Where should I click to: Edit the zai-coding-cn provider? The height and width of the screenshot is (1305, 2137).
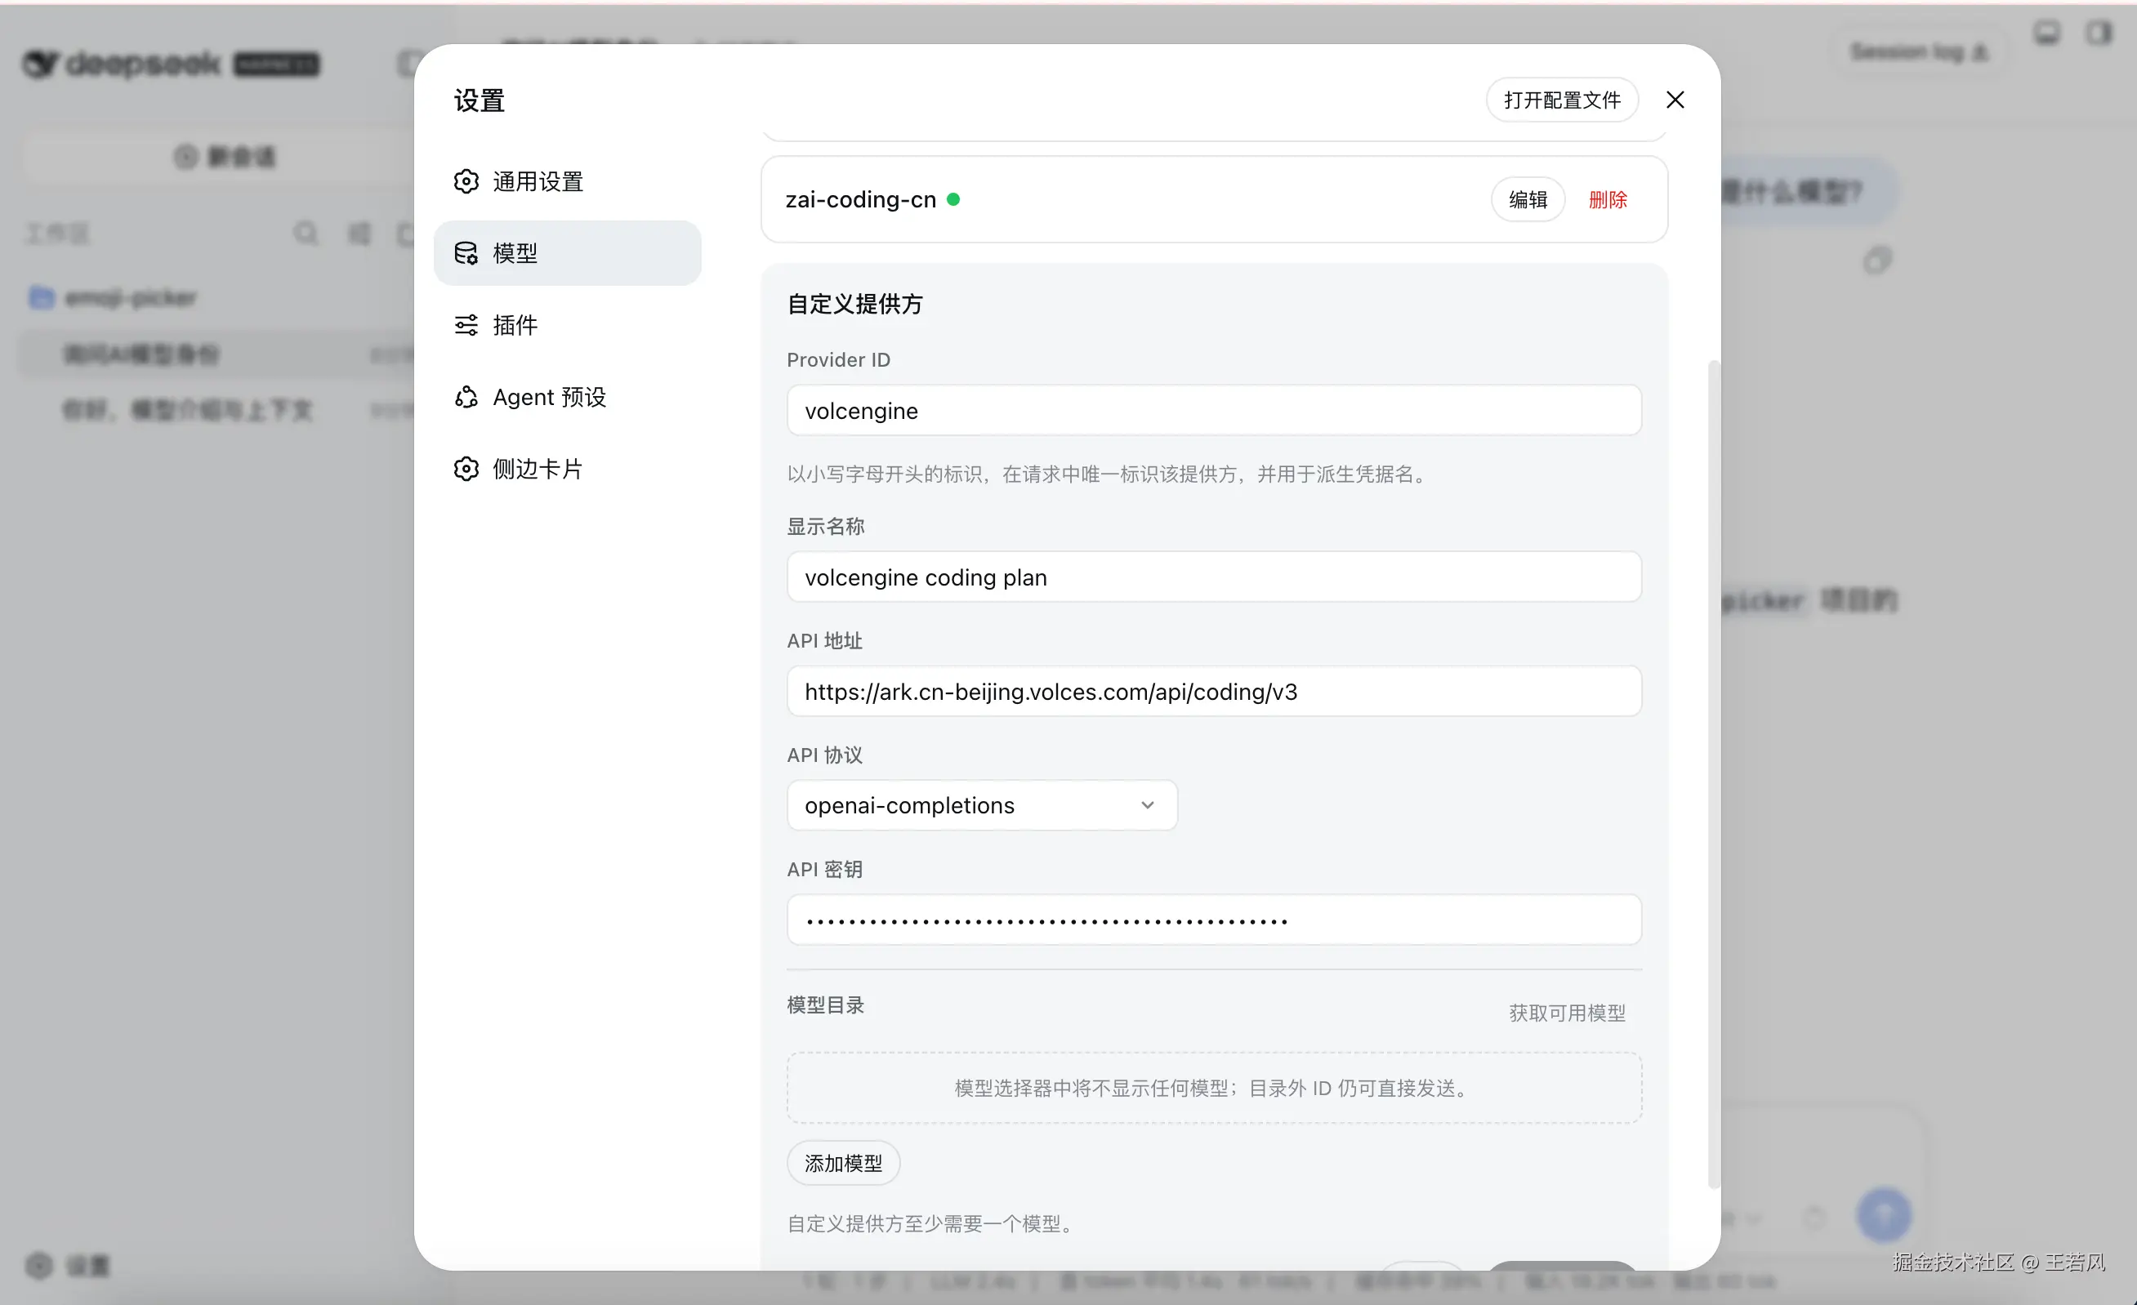point(1528,199)
